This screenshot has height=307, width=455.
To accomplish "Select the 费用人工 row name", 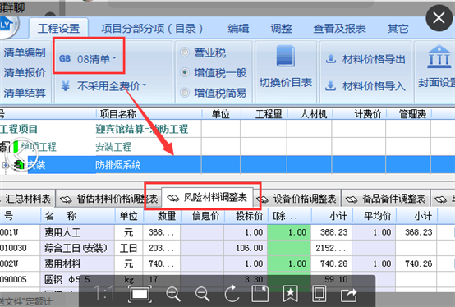I will coord(62,232).
